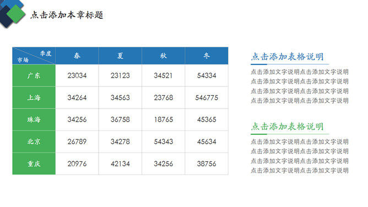
Task: Click the blue heading 点击添加表格说明
Action: point(287,57)
